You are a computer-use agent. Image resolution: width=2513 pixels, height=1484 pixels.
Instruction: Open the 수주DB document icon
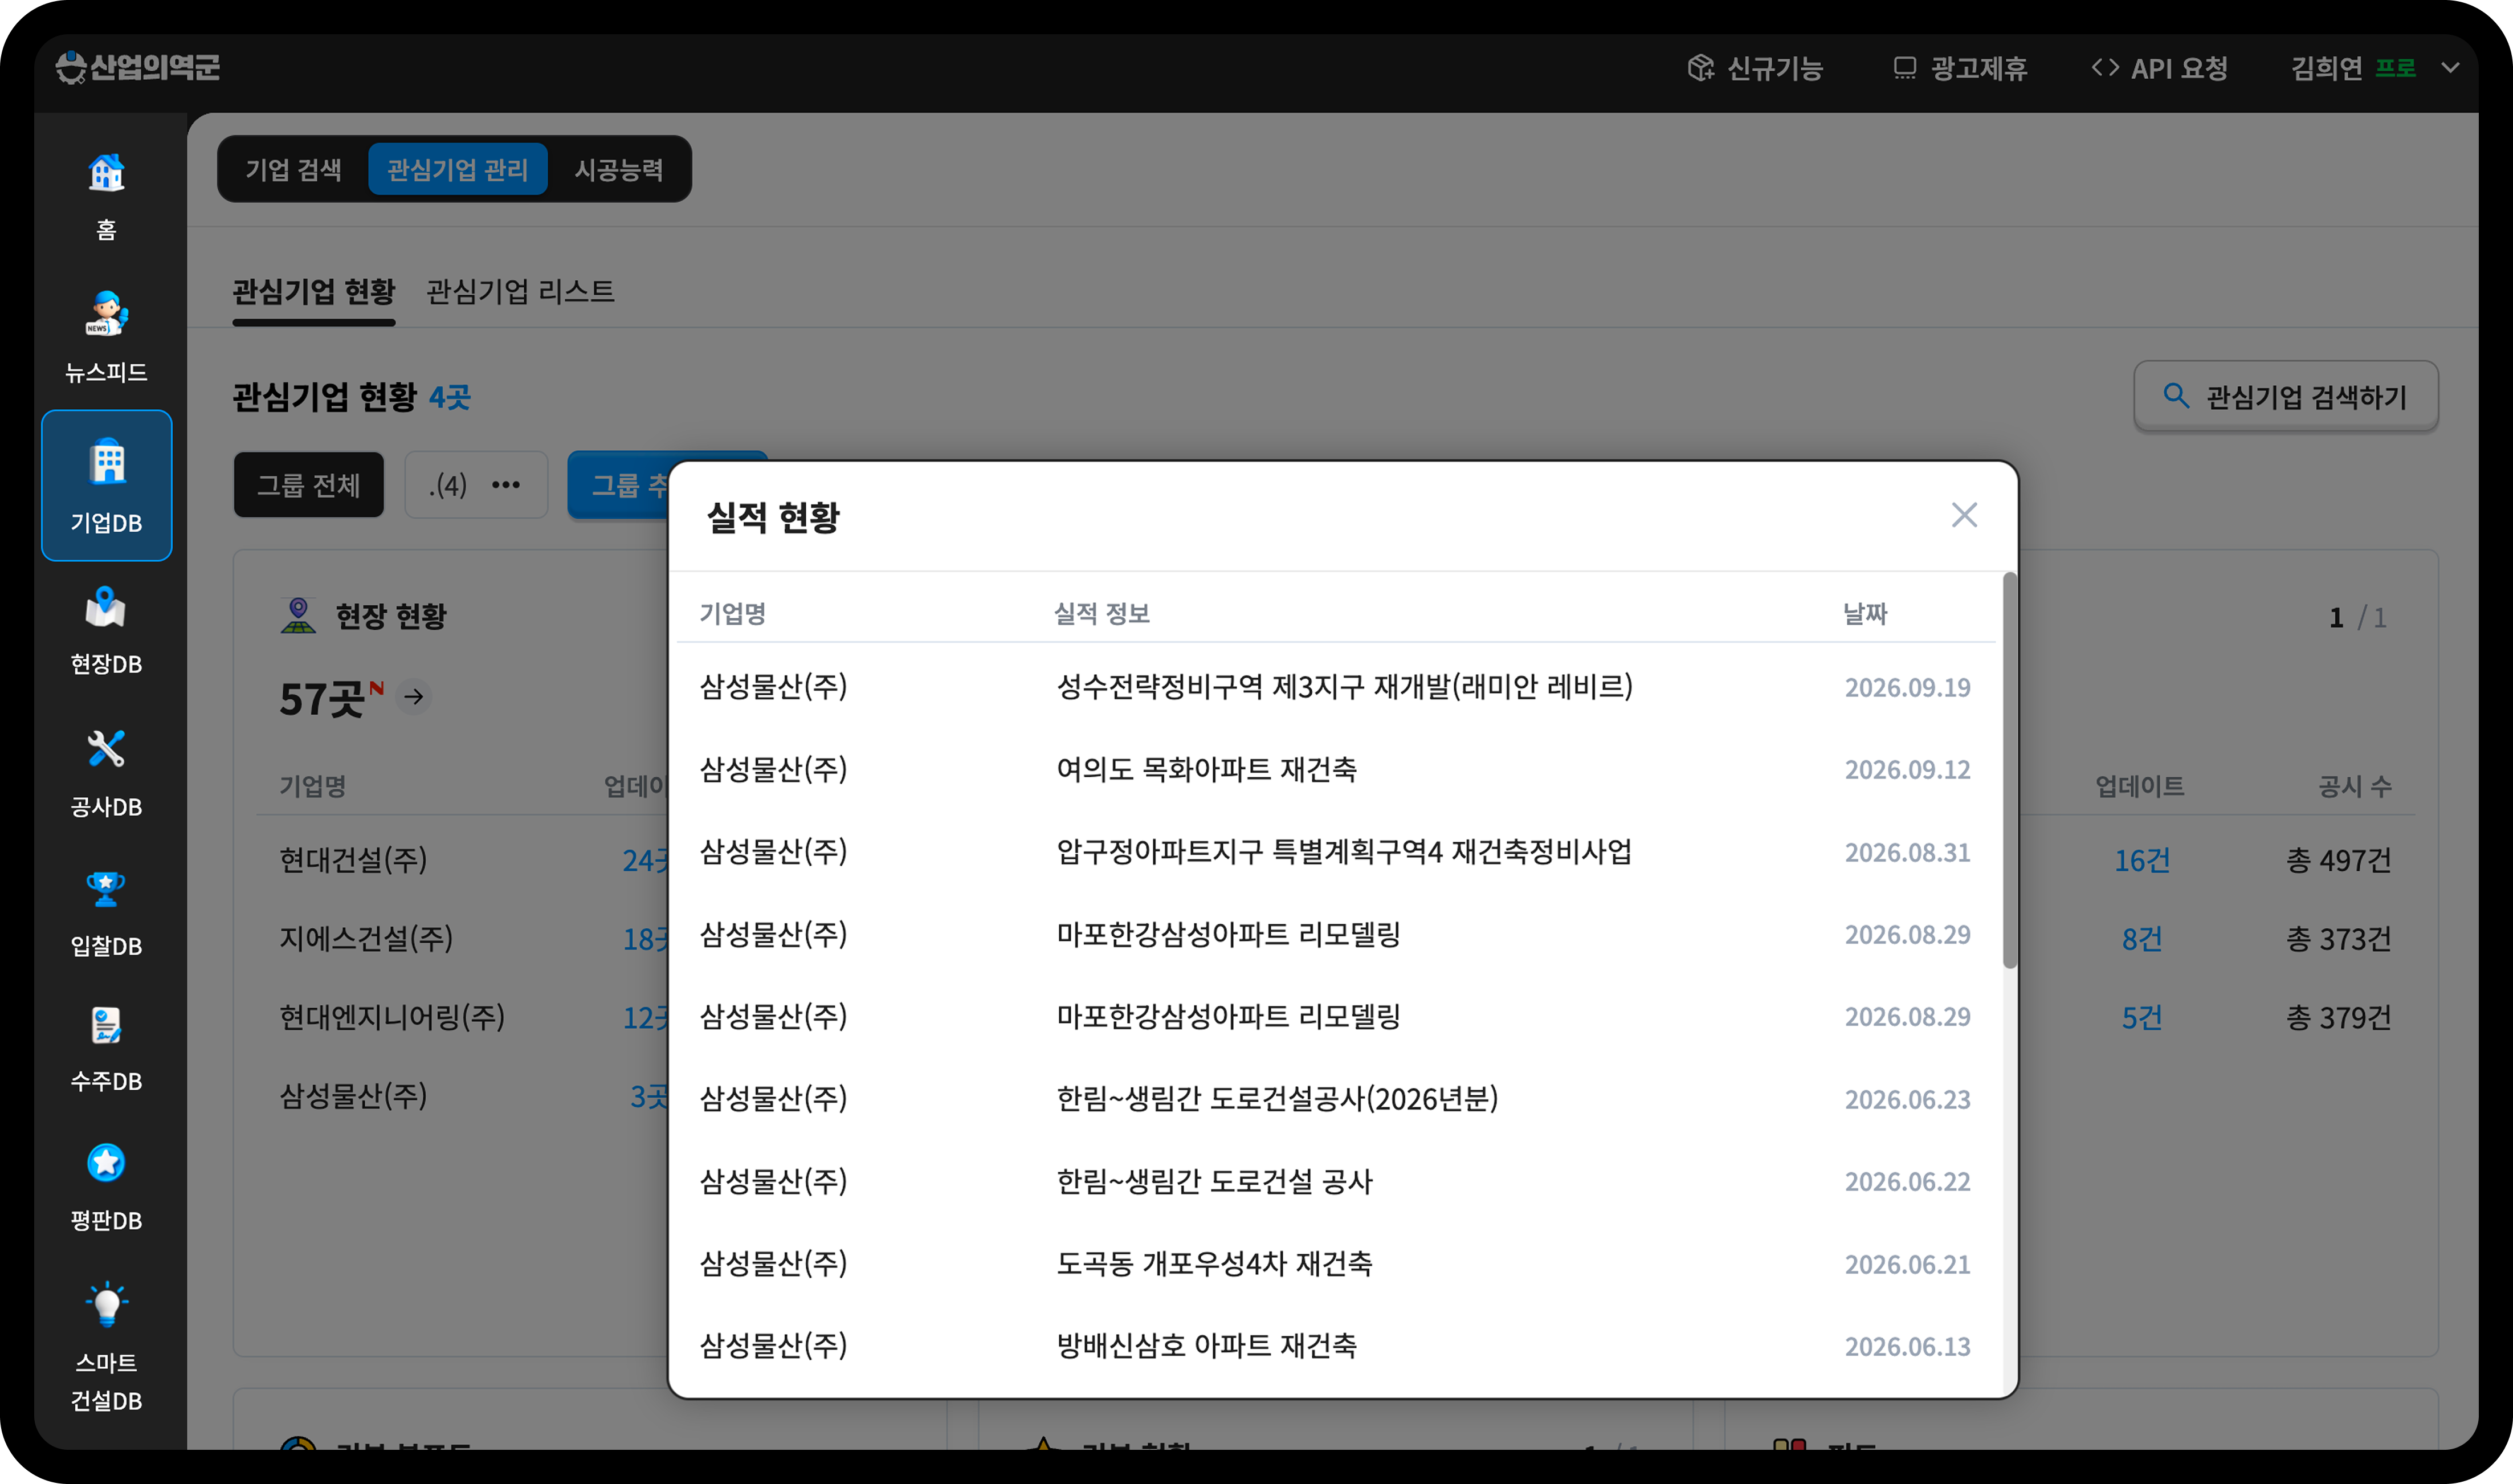106,1026
